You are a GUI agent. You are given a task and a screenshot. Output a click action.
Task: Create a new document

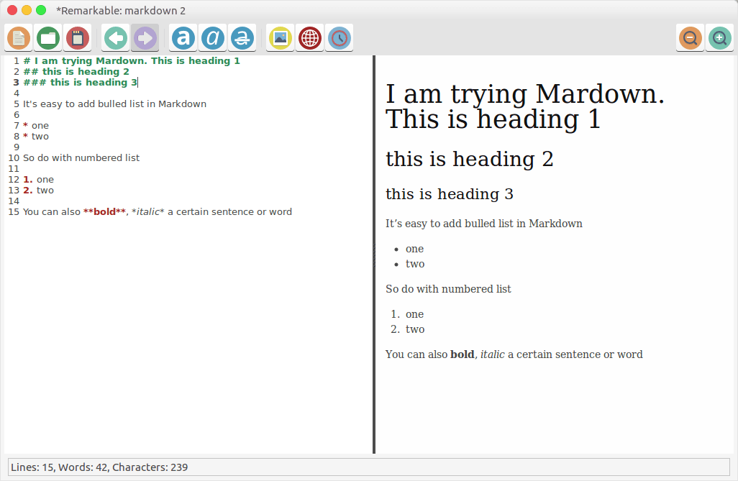pos(19,37)
